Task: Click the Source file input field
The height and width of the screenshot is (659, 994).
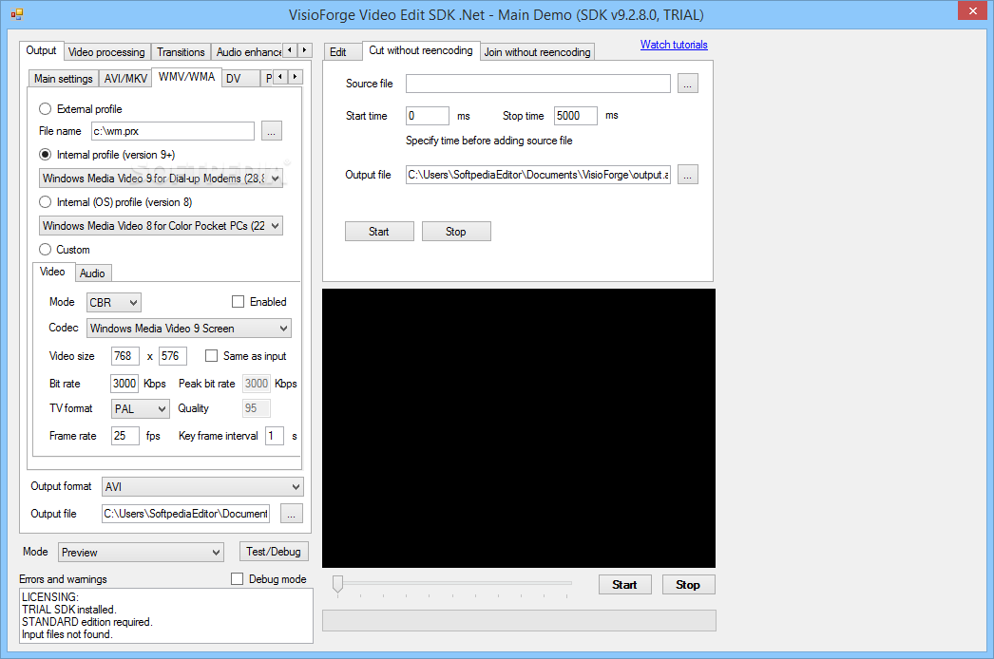Action: point(538,84)
